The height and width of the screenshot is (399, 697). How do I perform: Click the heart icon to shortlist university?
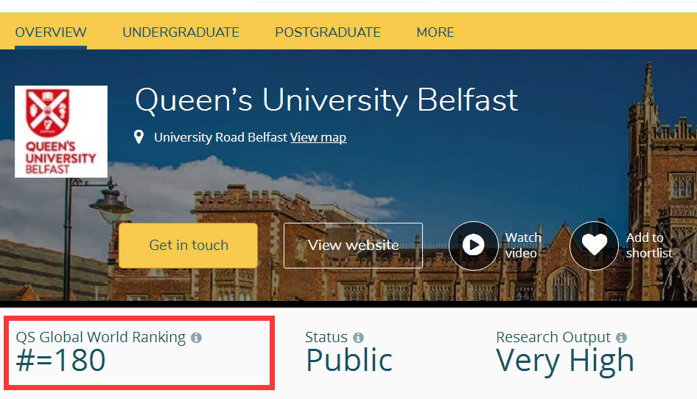pyautogui.click(x=594, y=246)
